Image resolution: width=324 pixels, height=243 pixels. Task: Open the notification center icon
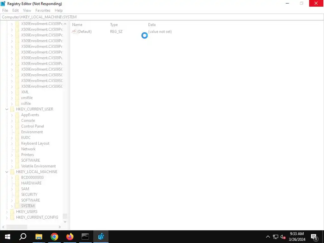(x=314, y=237)
